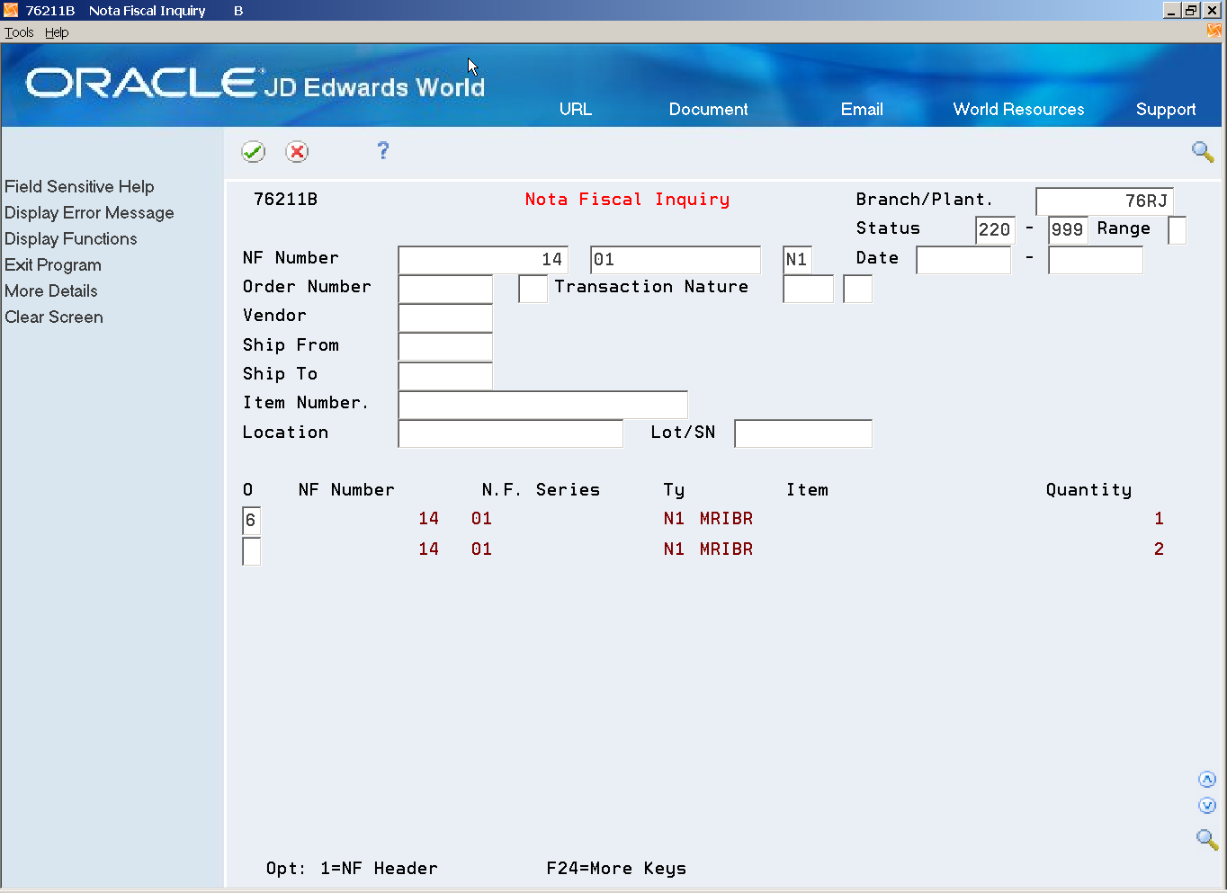Click the Item column header
The image size is (1227, 893).
click(807, 490)
